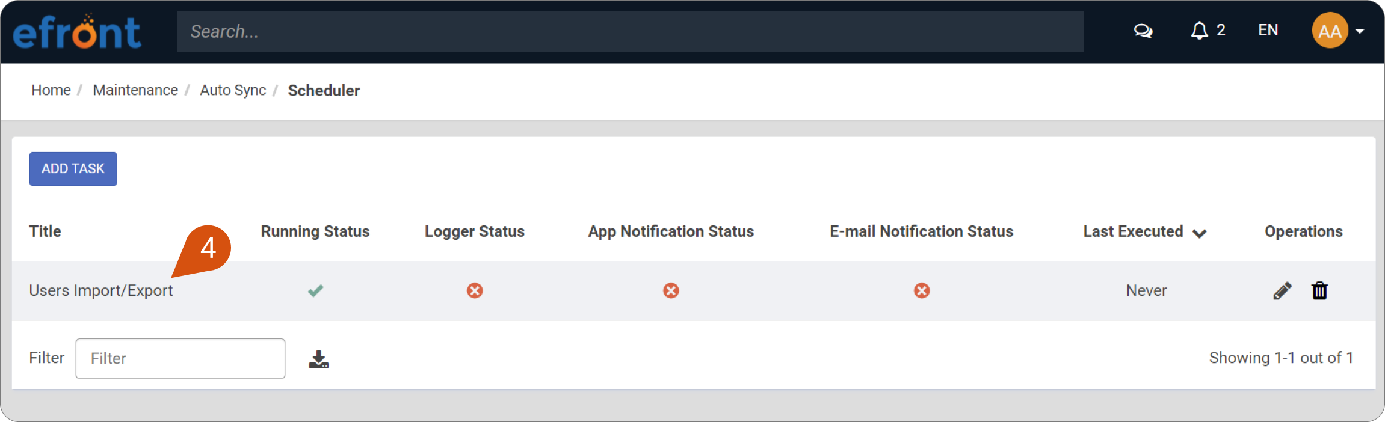This screenshot has height=422, width=1385.
Task: Click the ADD TASK button
Action: [73, 169]
